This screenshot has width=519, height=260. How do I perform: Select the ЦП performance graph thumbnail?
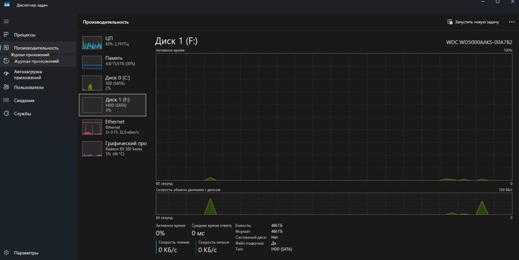coord(92,43)
